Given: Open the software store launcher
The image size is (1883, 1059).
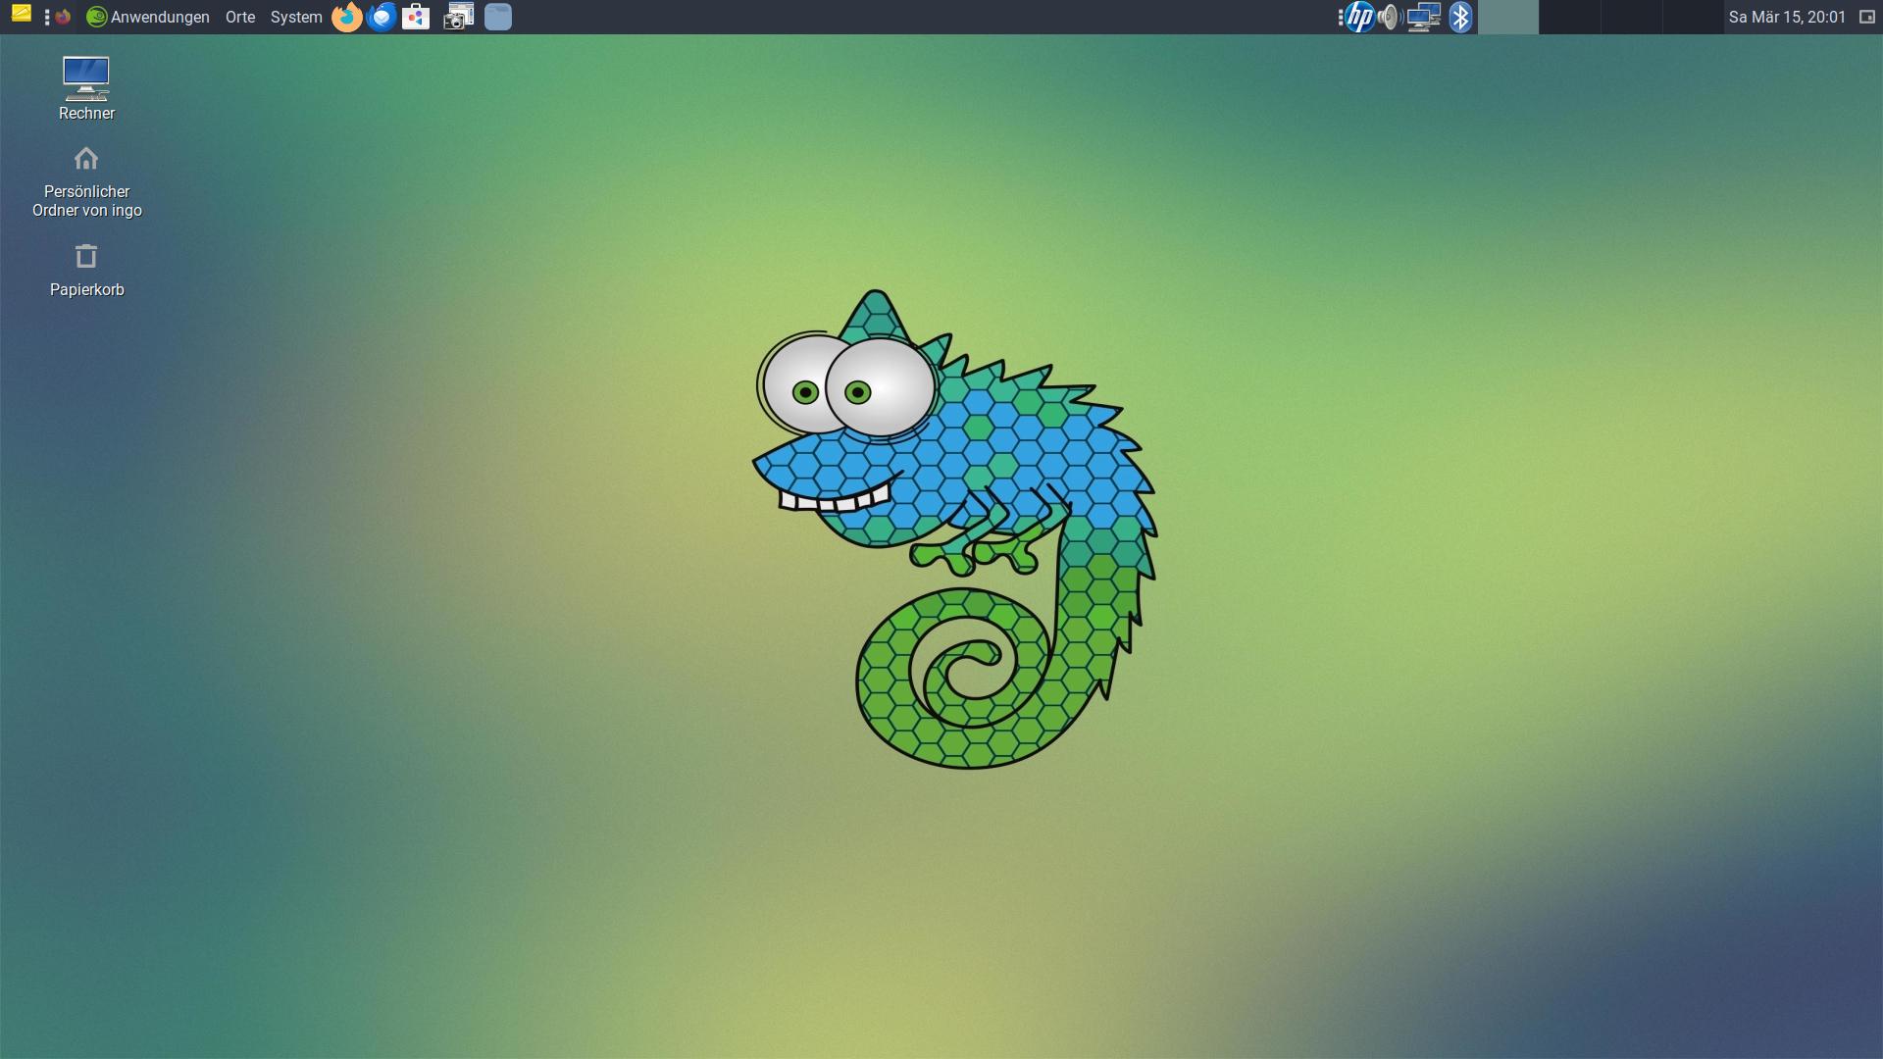Looking at the screenshot, I should coord(416,17).
